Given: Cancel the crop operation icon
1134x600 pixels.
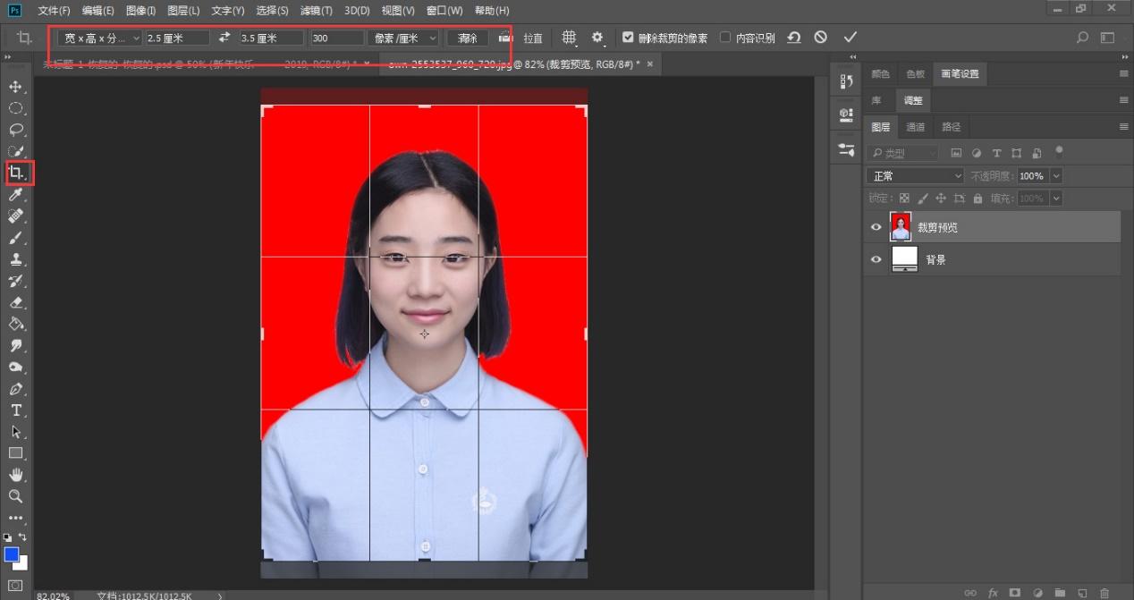Looking at the screenshot, I should pos(820,38).
